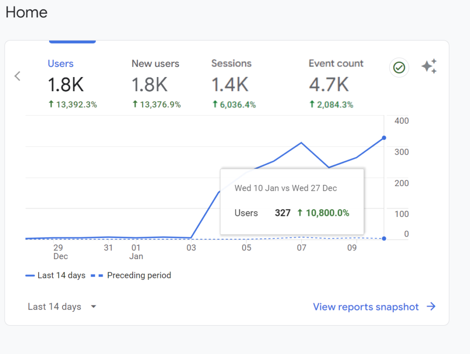Image resolution: width=470 pixels, height=354 pixels.
Task: Click the dropdown arrow next to date range
Action: (x=94, y=307)
